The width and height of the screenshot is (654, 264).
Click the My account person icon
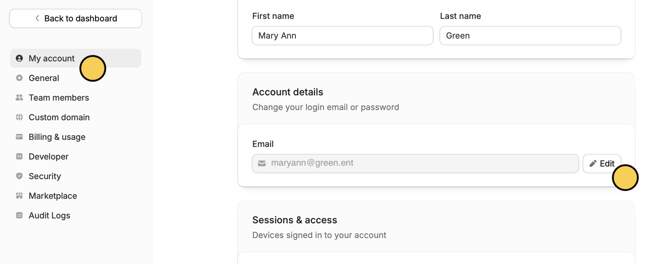tap(19, 58)
